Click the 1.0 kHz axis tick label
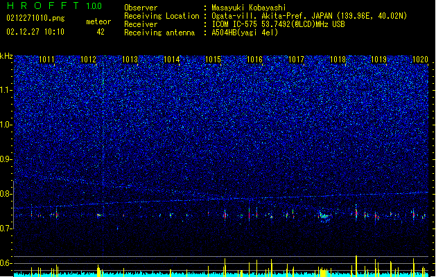 point(6,125)
